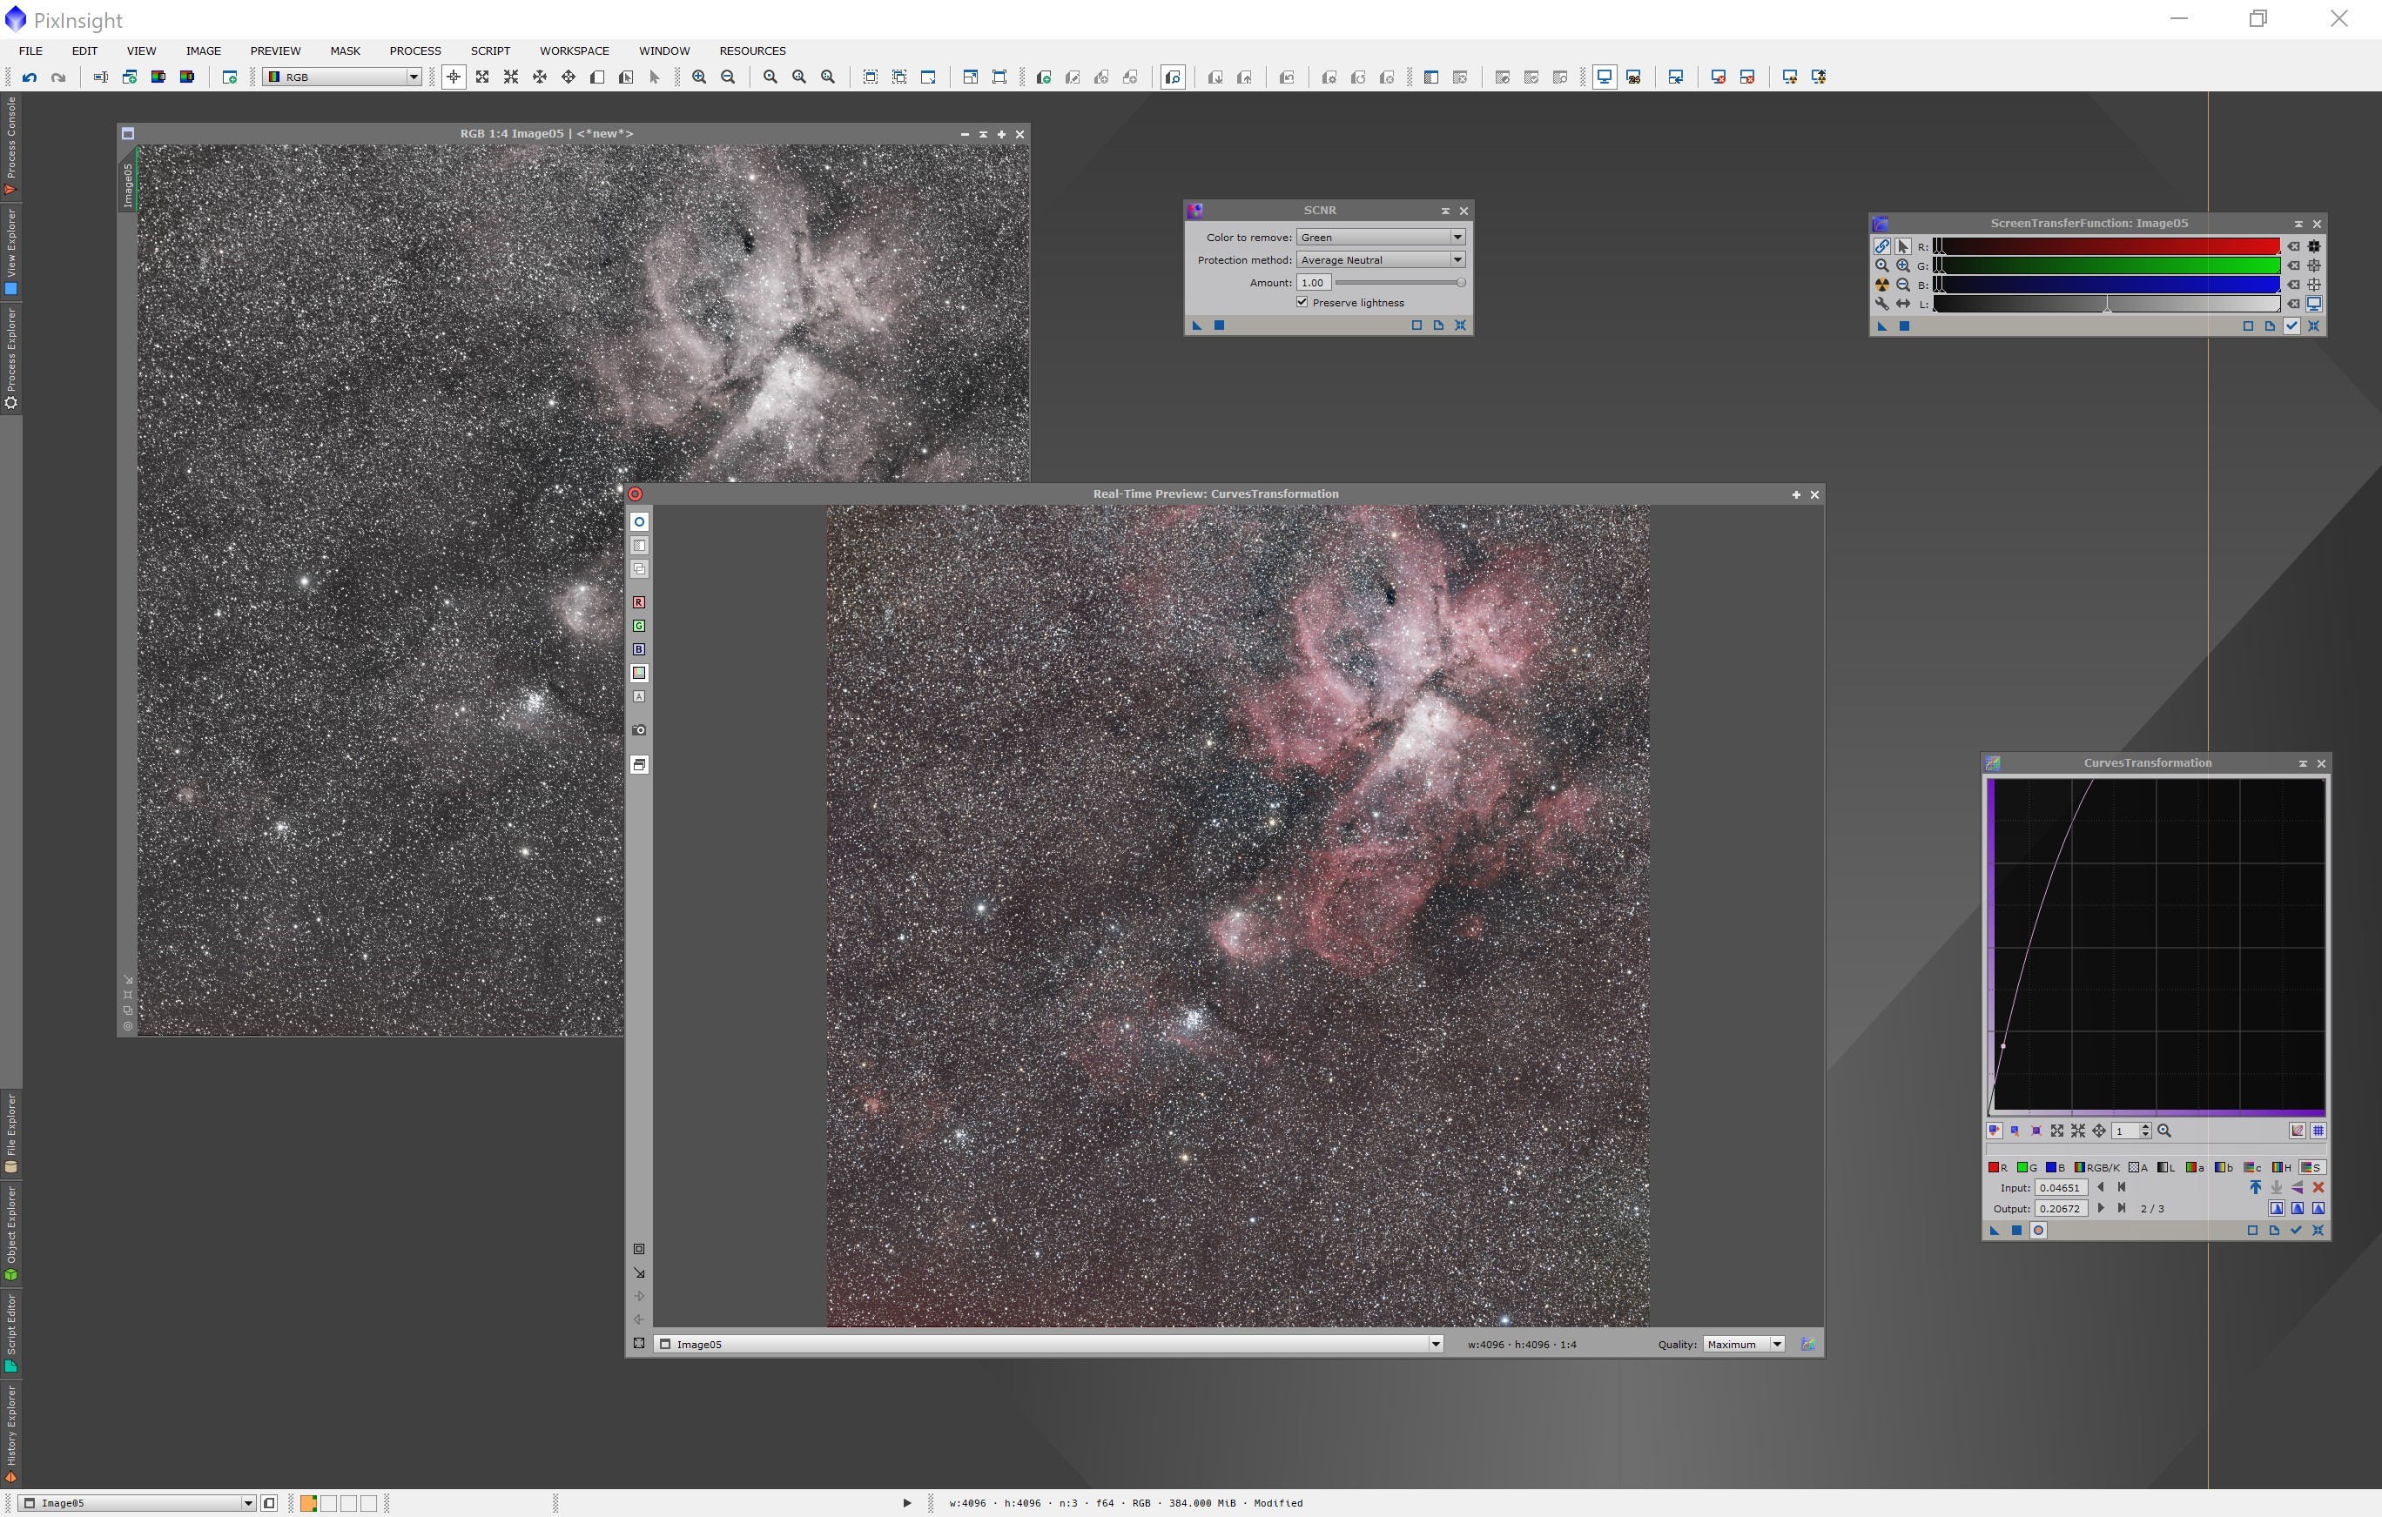Show blue channel in Real-Time Preview
Image resolution: width=2382 pixels, height=1517 pixels.
[639, 650]
